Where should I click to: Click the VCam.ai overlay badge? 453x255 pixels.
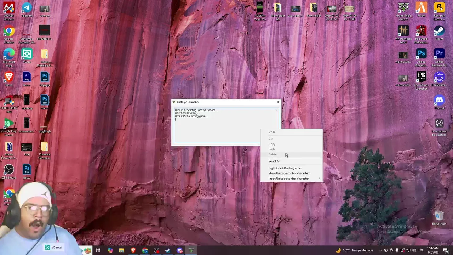coord(54,248)
